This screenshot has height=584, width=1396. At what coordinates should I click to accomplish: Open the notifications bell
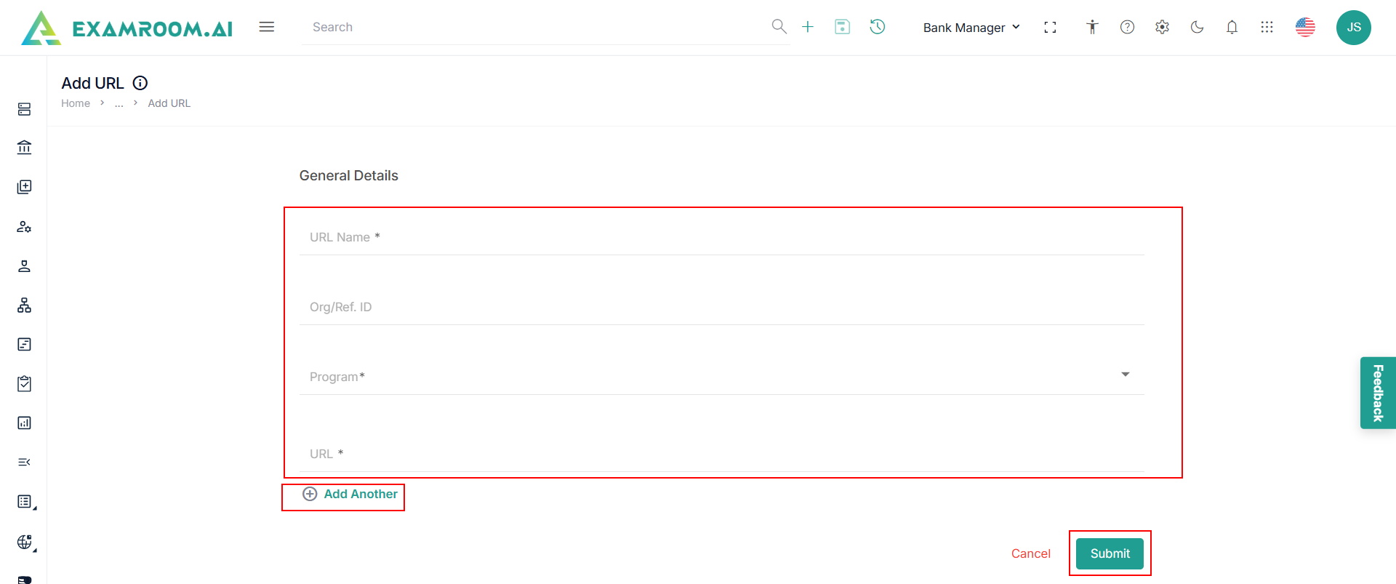(1232, 27)
